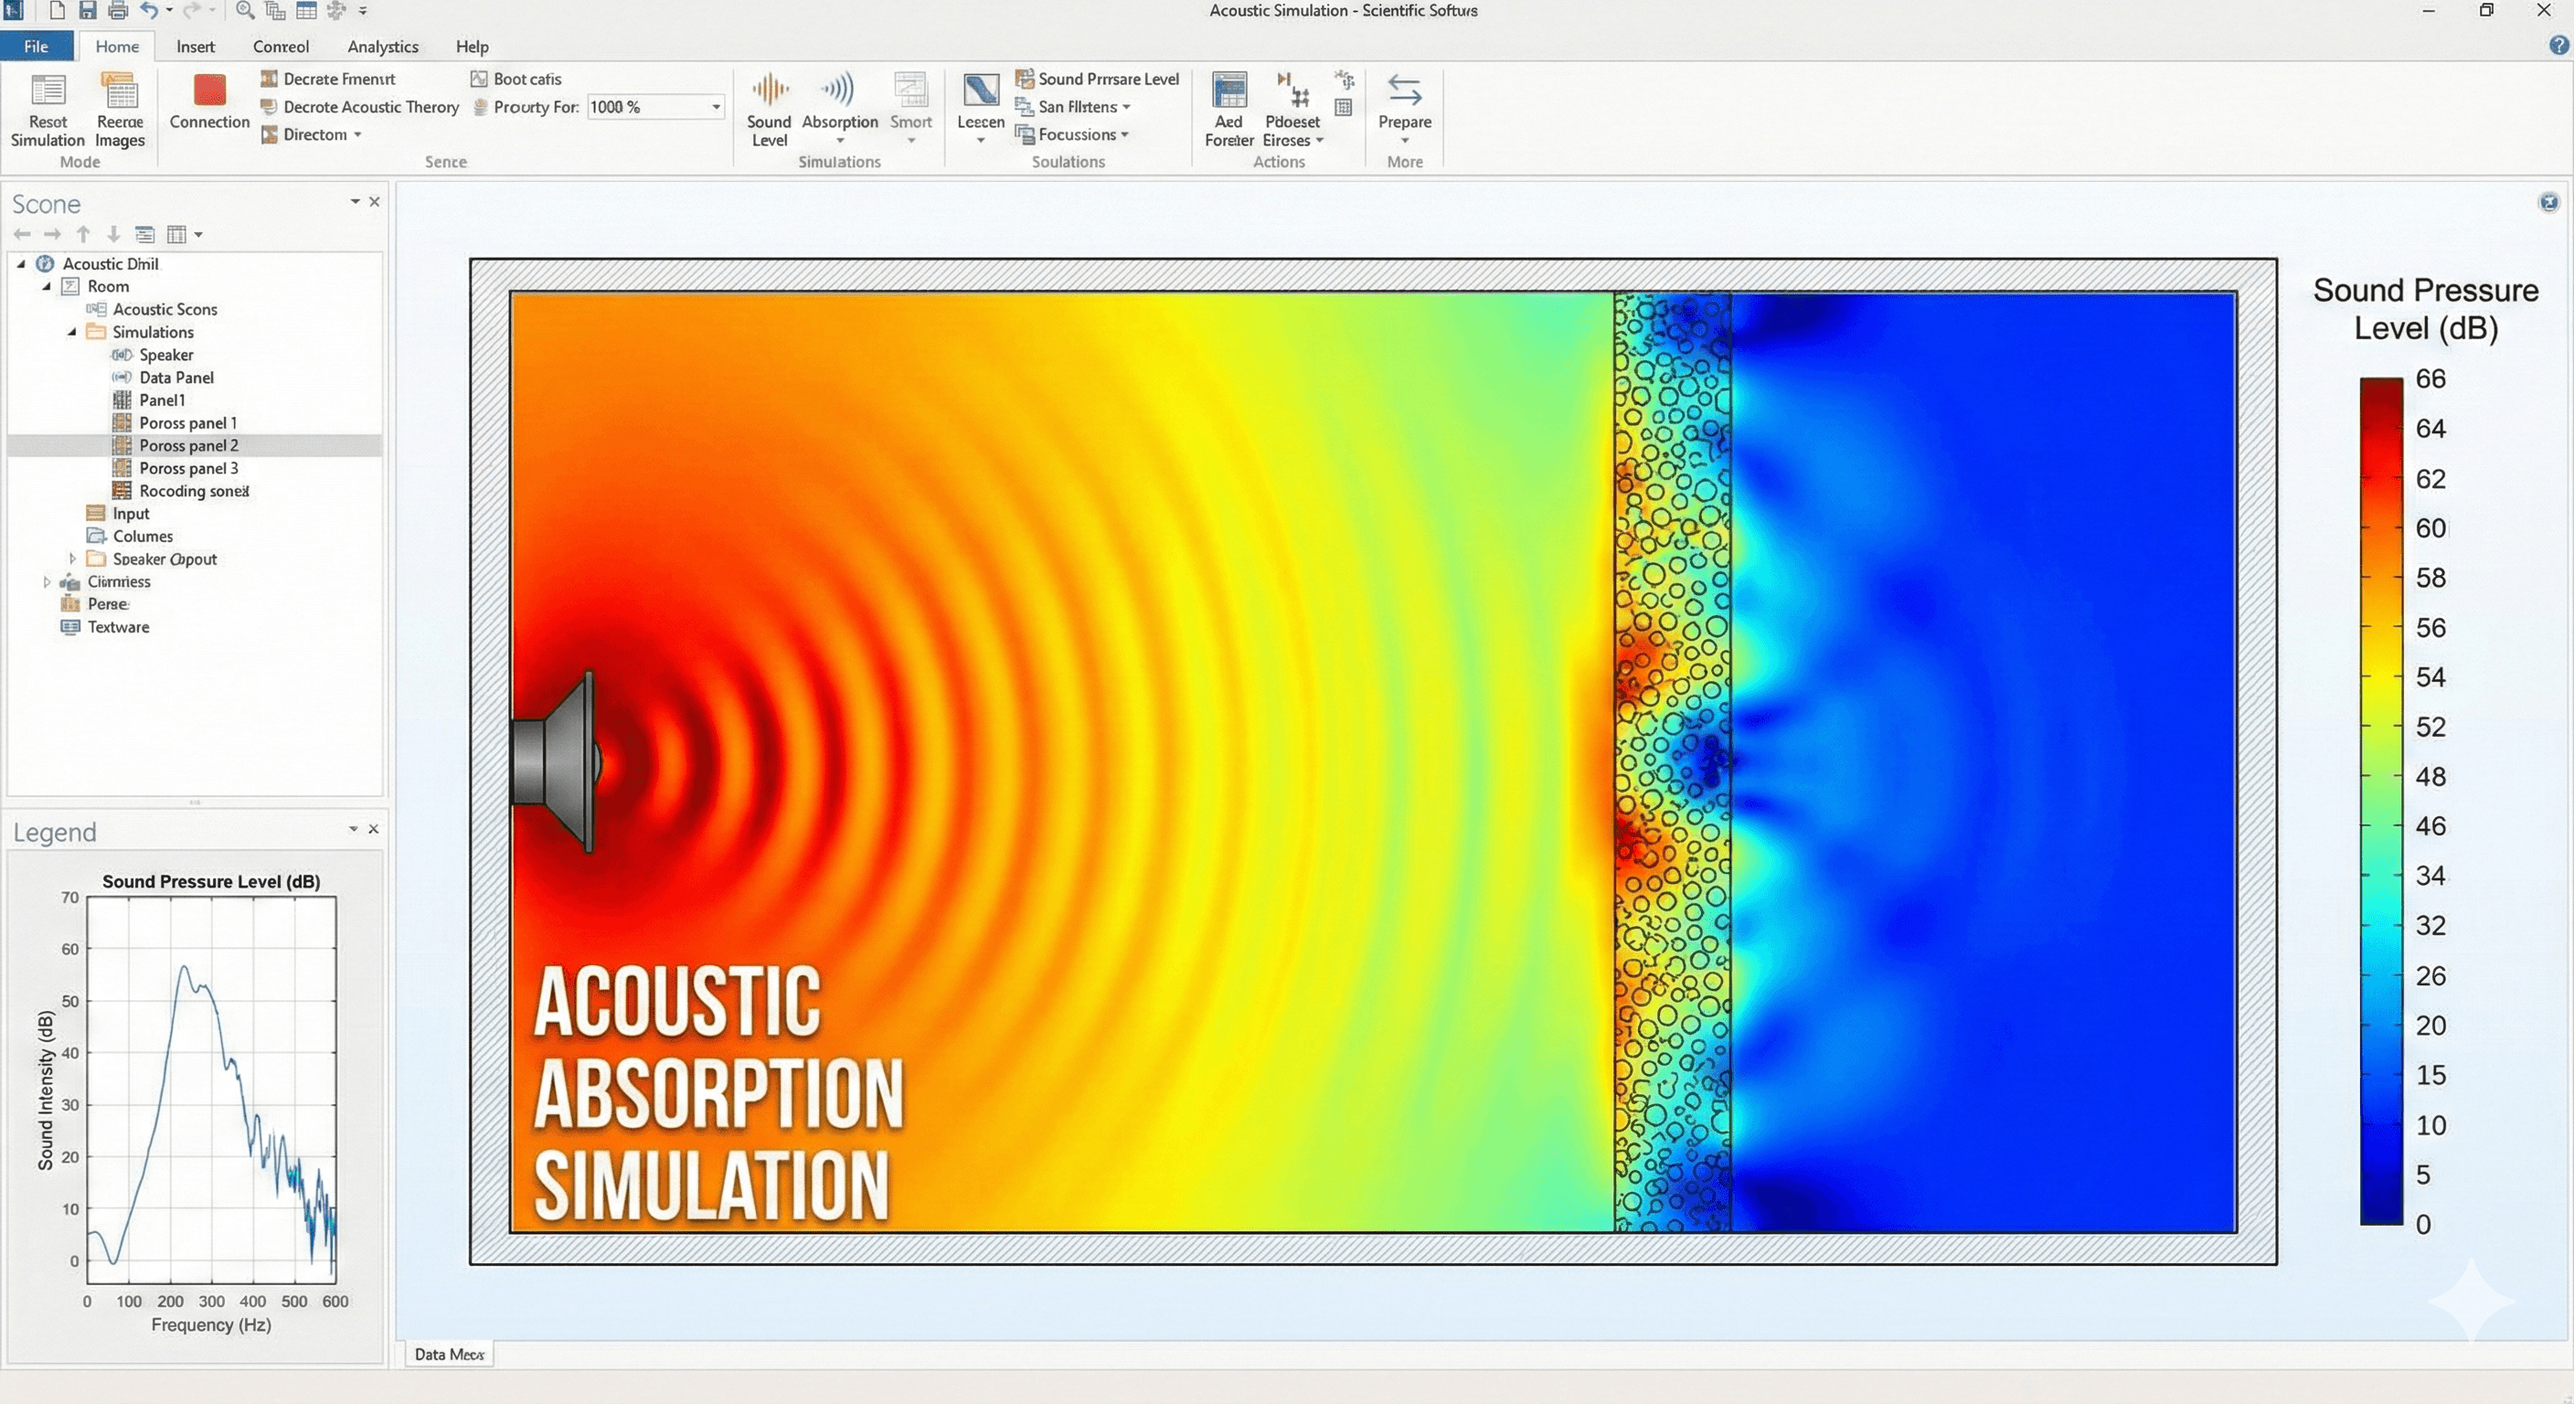Image resolution: width=2574 pixels, height=1404 pixels.
Task: Click the save icon in quick access toolbar
Action: pos(88,11)
